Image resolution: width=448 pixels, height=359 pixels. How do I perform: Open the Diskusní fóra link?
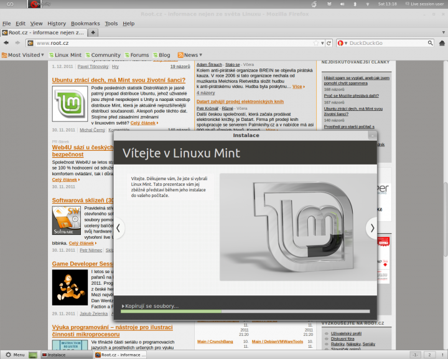342,338
